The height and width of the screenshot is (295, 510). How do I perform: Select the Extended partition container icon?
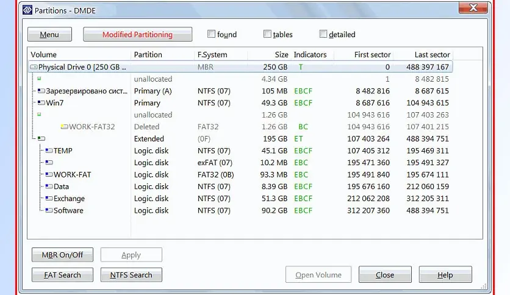point(41,139)
